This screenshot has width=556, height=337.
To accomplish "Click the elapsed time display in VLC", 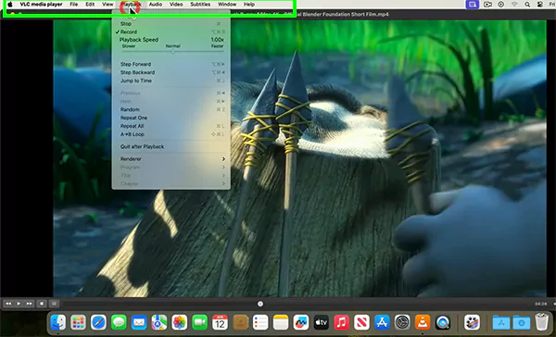I will [x=541, y=304].
